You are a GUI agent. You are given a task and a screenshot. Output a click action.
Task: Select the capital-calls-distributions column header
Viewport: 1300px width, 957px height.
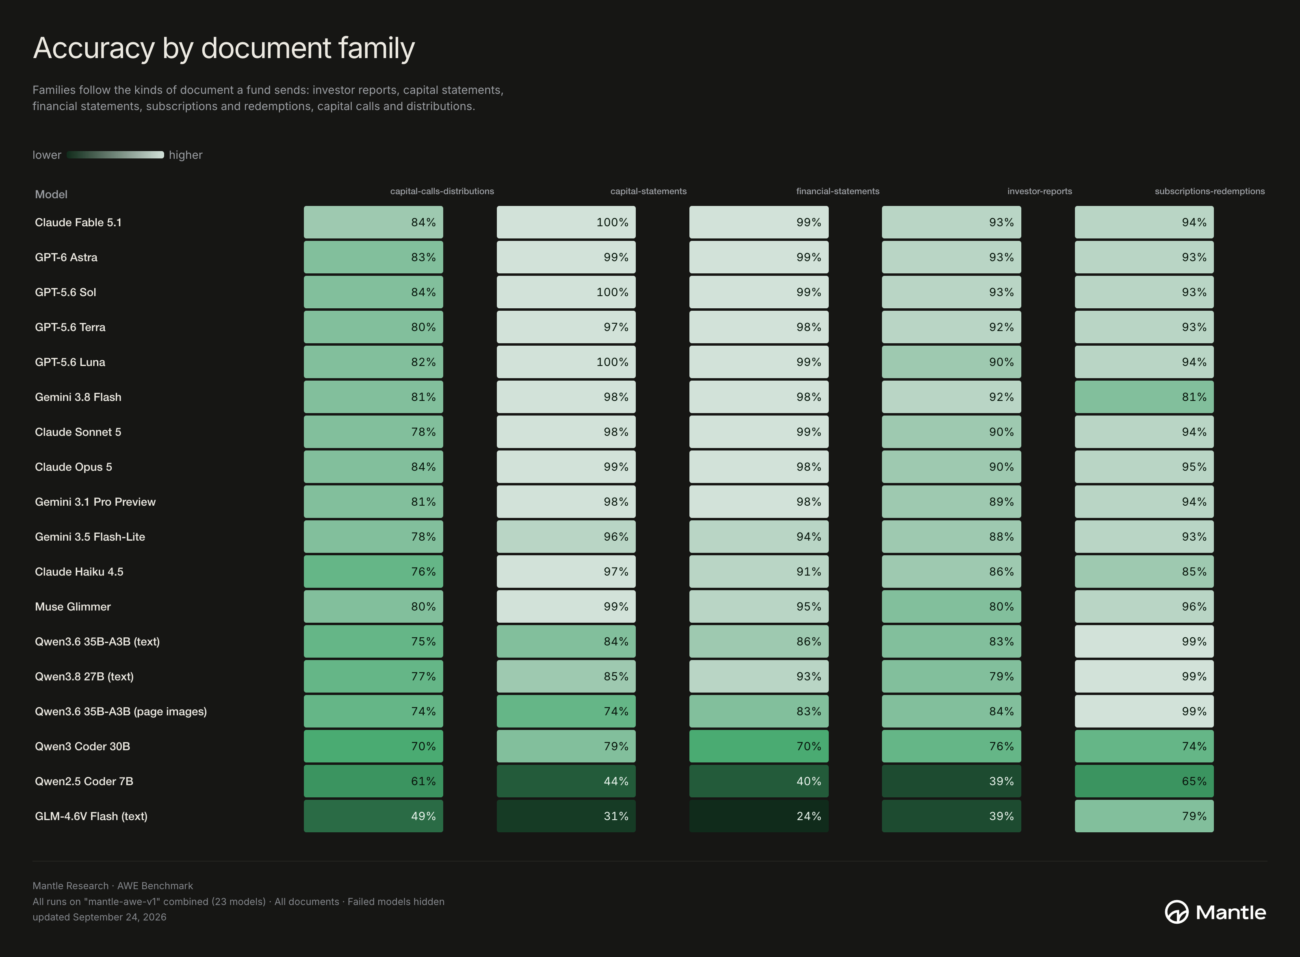click(442, 191)
